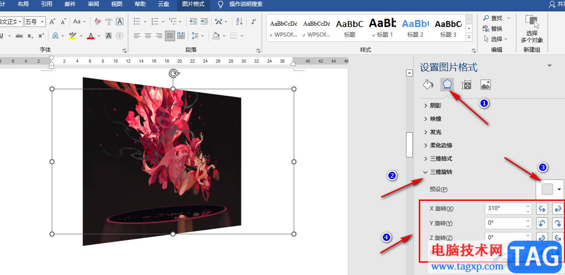Open the 3D rotation presets dropdown
This screenshot has width=565, height=275.
coord(559,189)
